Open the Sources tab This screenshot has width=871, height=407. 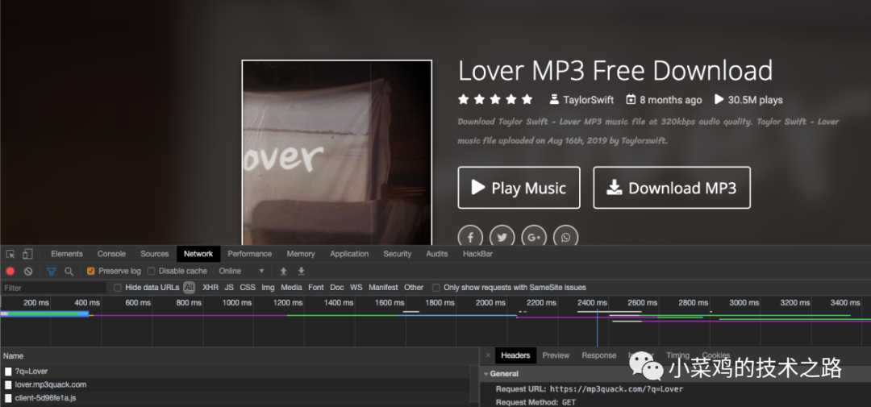(154, 254)
